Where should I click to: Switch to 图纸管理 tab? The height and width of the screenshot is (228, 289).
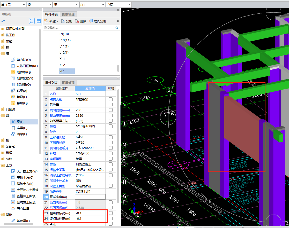pos(68,14)
